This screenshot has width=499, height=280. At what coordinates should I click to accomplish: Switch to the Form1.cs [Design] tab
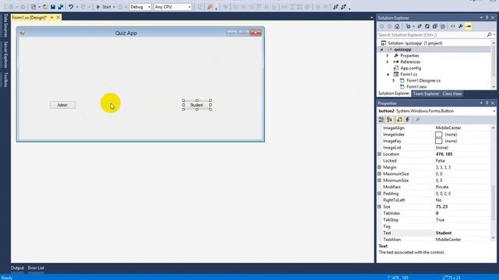coord(30,17)
